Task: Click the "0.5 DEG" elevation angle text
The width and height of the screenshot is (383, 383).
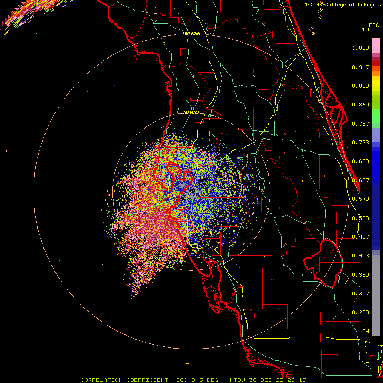Action: click(x=205, y=380)
